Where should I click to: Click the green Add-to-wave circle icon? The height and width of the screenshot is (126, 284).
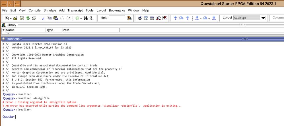(x=77, y=18)
